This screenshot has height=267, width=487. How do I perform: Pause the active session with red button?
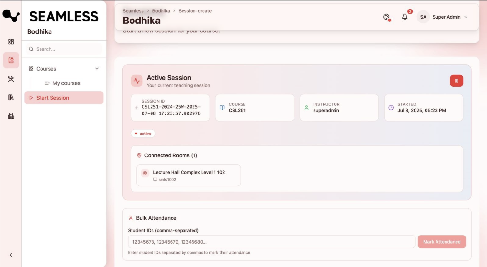click(x=456, y=81)
